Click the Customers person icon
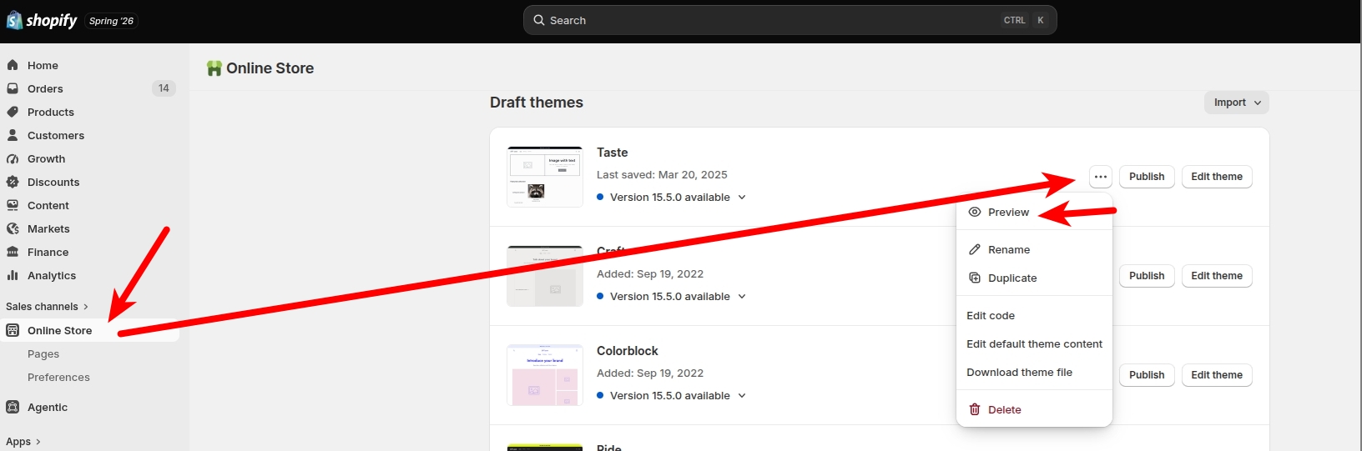This screenshot has height=451, width=1362. click(x=13, y=135)
